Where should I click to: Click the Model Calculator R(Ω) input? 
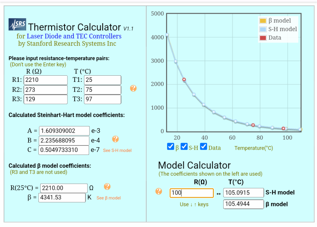(x=192, y=193)
